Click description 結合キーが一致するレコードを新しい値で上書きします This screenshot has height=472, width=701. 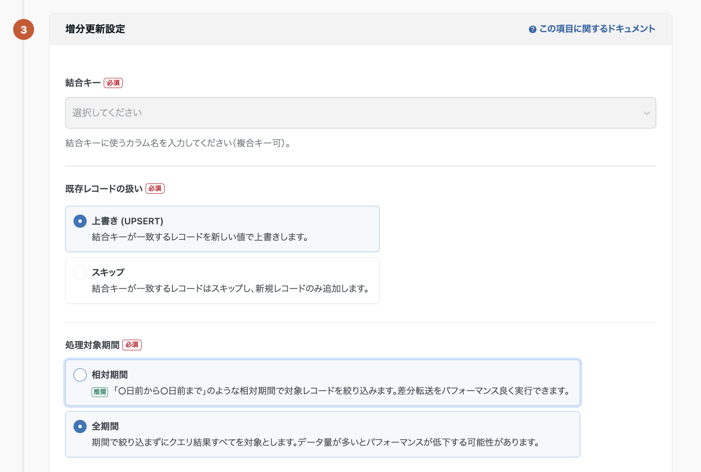tap(200, 237)
